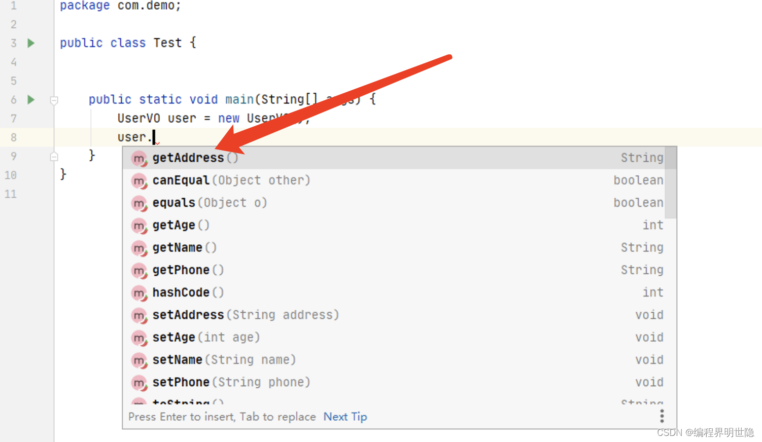
Task: Choose setAge(int age) suggestion
Action: pyautogui.click(x=395, y=337)
